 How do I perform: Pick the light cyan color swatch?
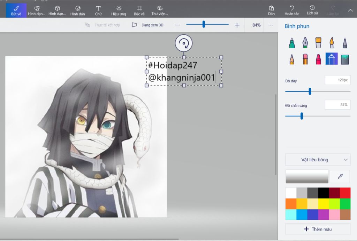pos(291,215)
